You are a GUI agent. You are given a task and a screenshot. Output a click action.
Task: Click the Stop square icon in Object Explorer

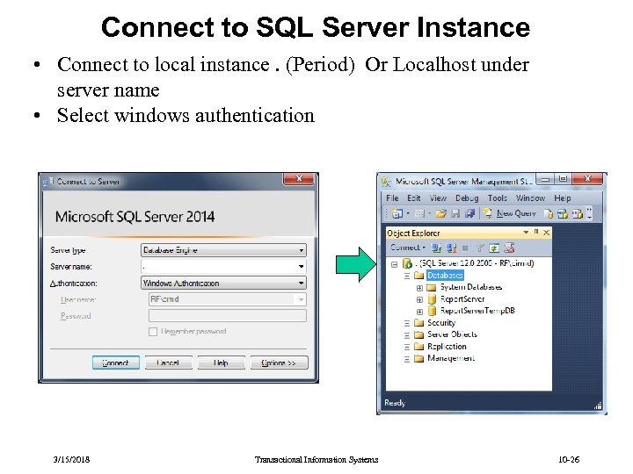click(465, 248)
